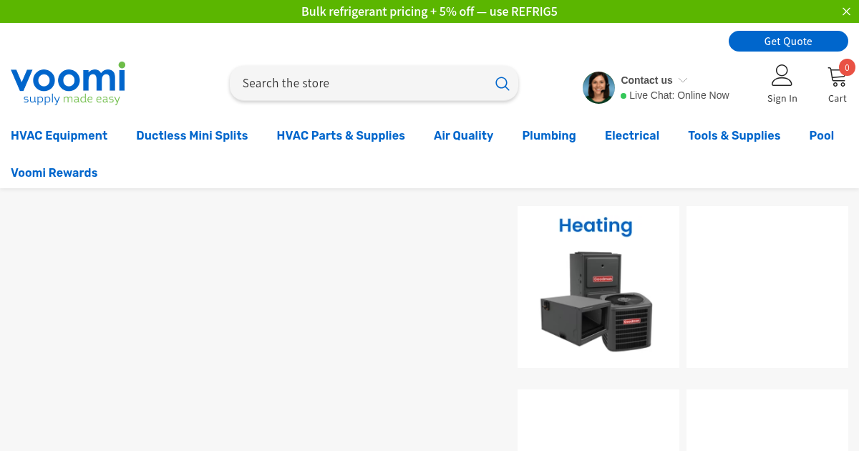The image size is (859, 451).
Task: Open the shopping Cart icon
Action: [x=837, y=76]
